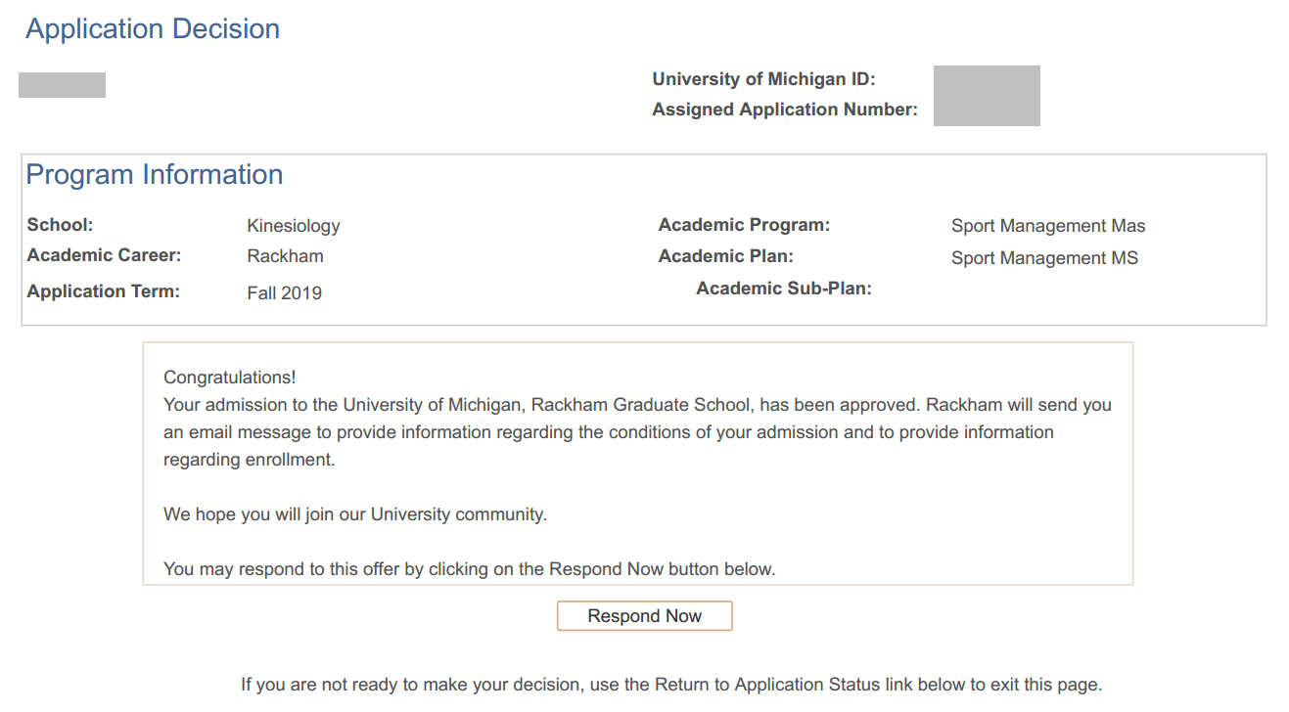Viewport: 1289px width, 712px height.
Task: Click the Respond Now button
Action: point(644,616)
